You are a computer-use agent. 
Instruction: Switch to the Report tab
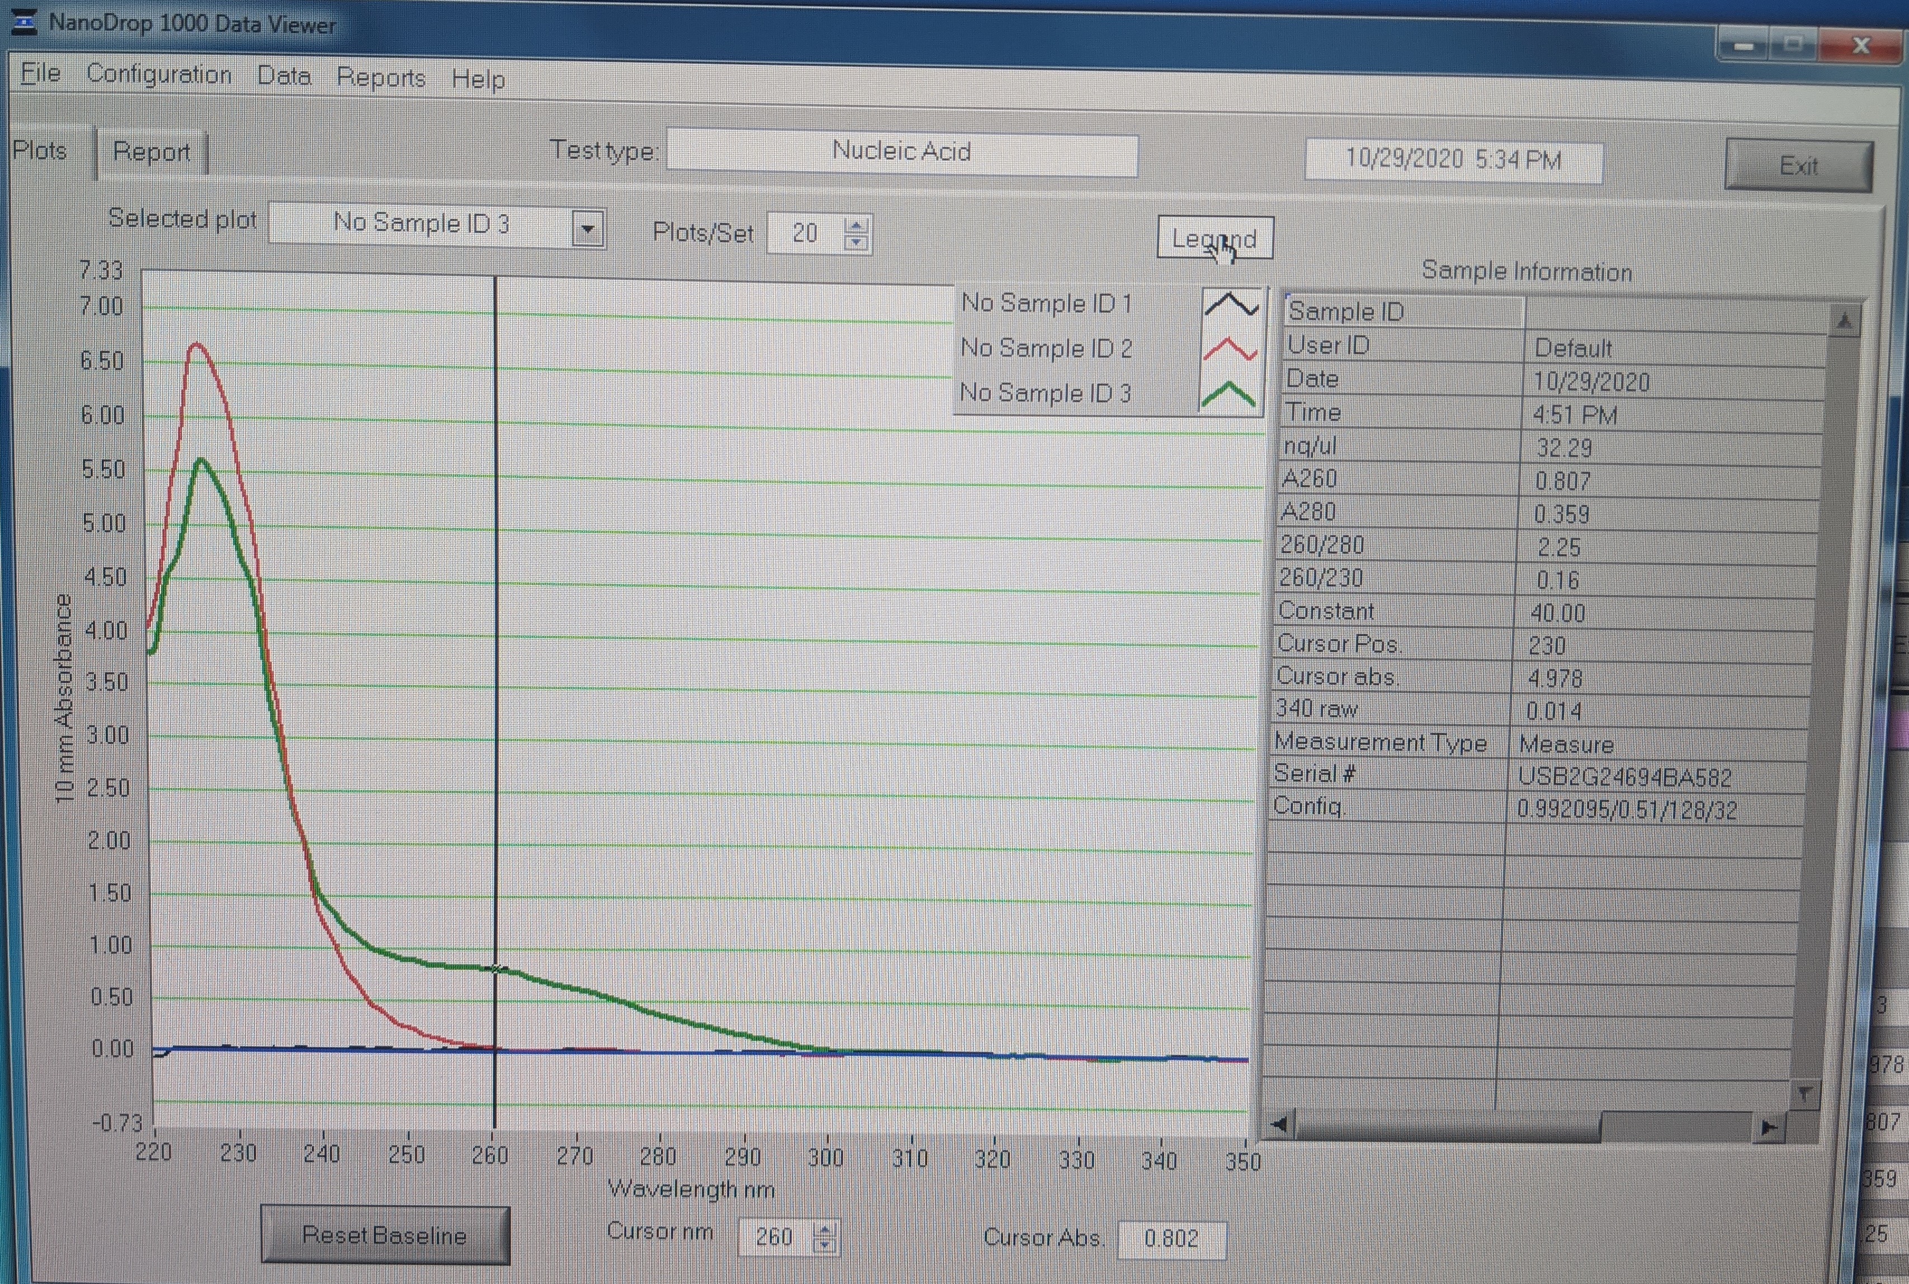[152, 152]
